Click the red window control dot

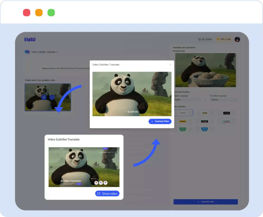tap(26, 13)
